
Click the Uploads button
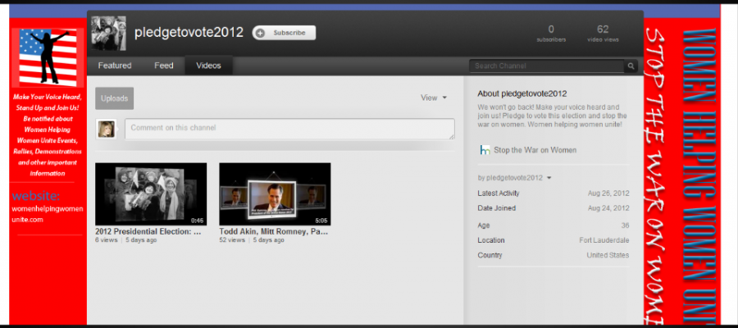(x=114, y=98)
